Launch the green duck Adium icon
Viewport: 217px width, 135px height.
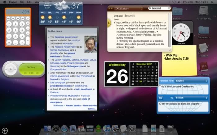click(98, 129)
